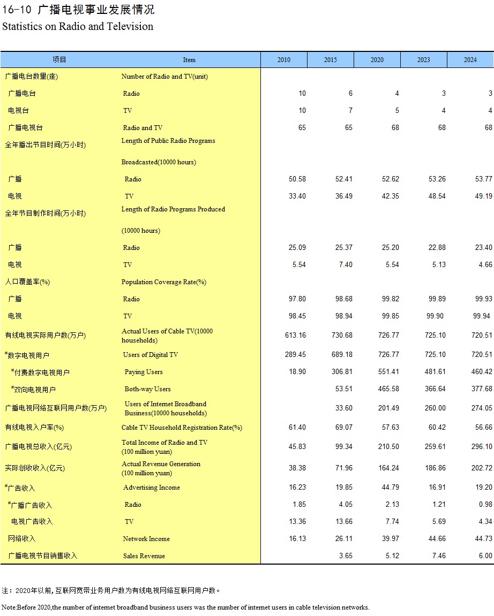Image resolution: width=494 pixels, height=616 pixels.
Task: Select the 'Item' header cell
Action: coord(189,60)
